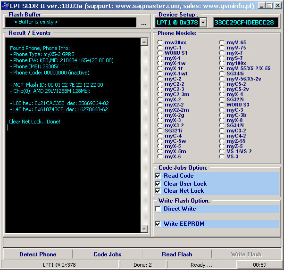Select myX2-2m radio option

click(160, 110)
